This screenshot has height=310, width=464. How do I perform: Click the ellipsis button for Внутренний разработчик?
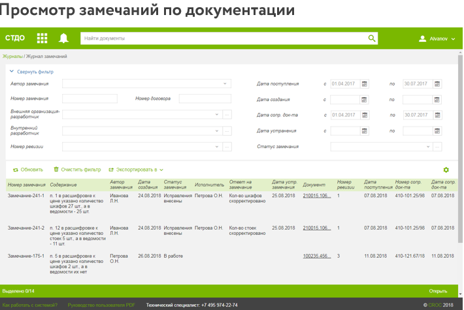pos(227,131)
